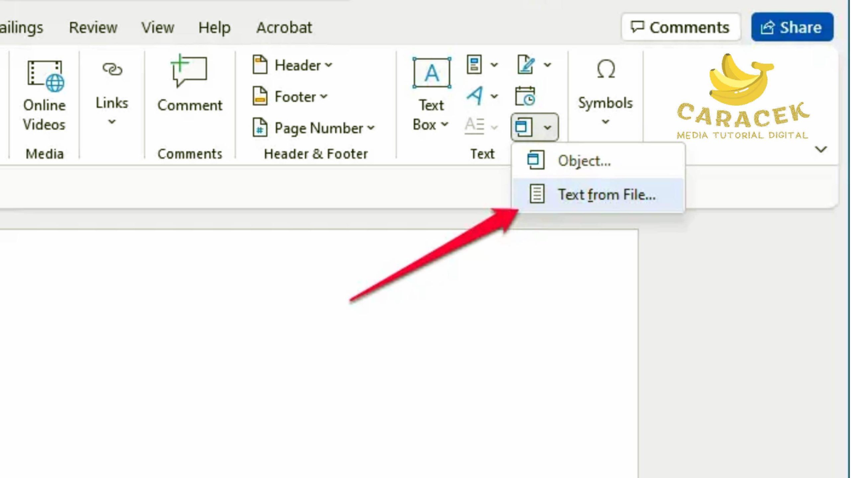This screenshot has width=851, height=478.
Task: Click the View tab
Action: [x=157, y=28]
